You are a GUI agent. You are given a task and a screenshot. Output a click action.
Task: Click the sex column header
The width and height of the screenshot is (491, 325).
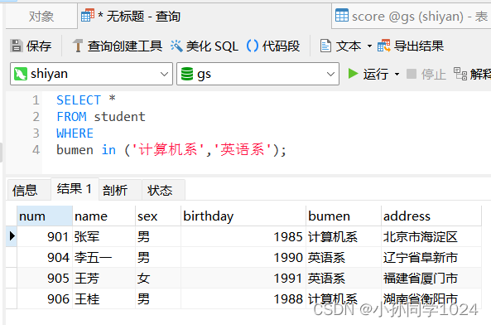click(x=158, y=216)
